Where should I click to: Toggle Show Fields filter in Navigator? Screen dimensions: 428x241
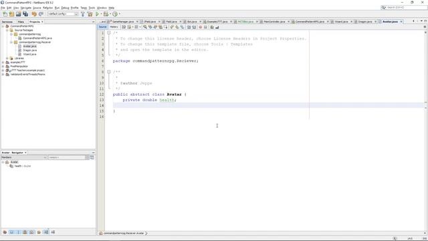point(12,232)
